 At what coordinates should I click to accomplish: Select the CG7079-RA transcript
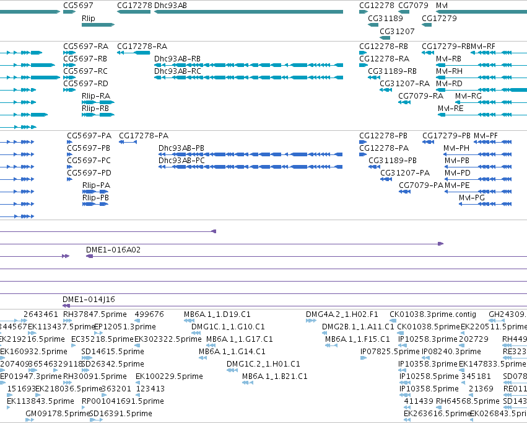404,102
